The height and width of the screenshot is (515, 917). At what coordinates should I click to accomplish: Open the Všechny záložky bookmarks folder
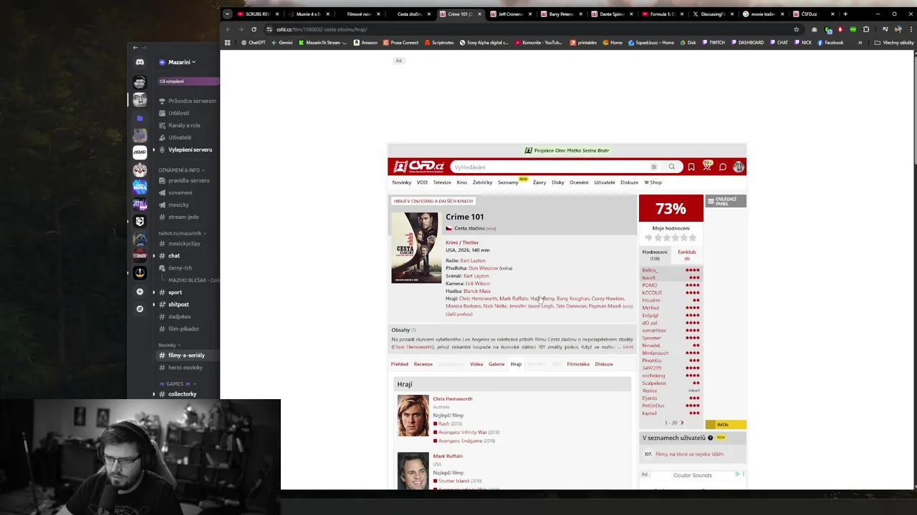coord(894,42)
